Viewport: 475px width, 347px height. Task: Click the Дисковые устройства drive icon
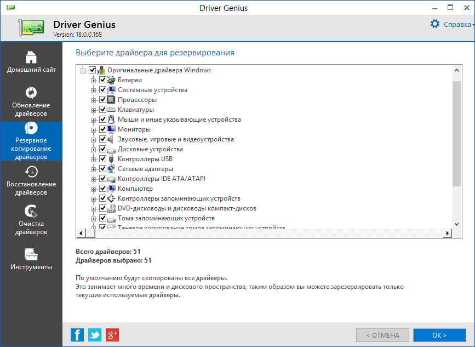click(111, 150)
